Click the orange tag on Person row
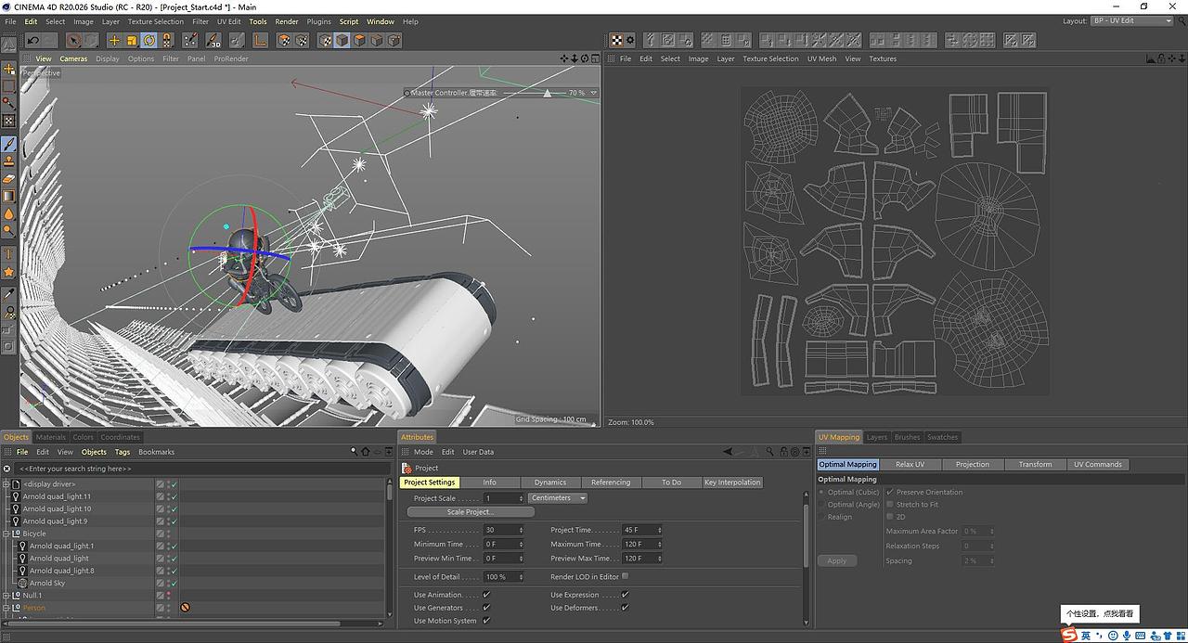Screen dimensions: 1188x643 pos(186,608)
